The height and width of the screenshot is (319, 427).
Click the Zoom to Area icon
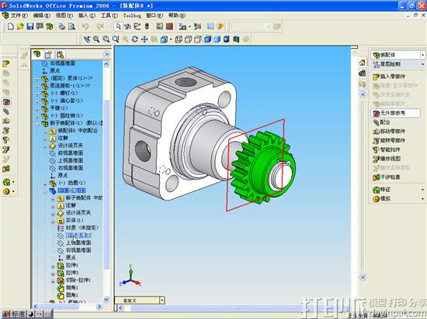(x=106, y=39)
